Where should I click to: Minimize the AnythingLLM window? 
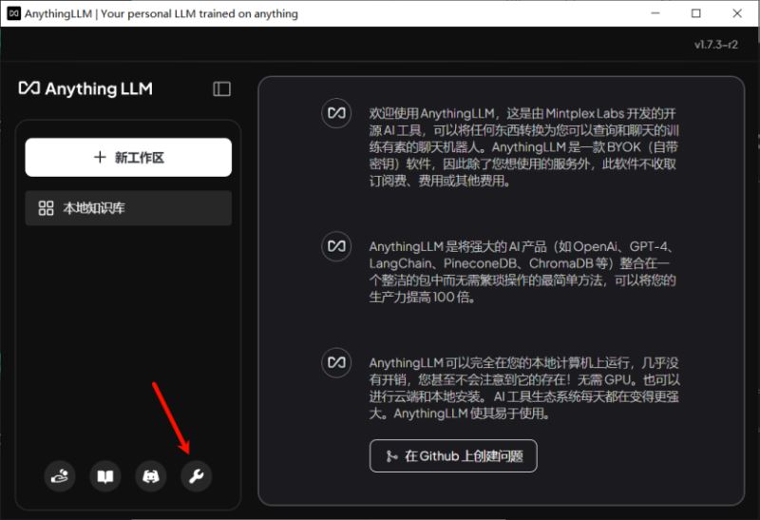(655, 13)
